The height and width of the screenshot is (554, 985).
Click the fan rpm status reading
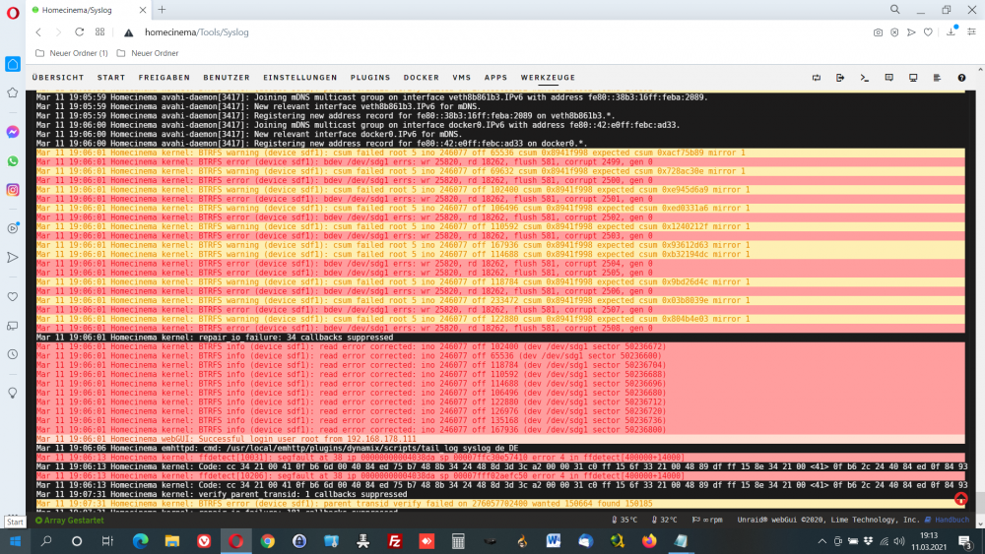click(x=707, y=520)
